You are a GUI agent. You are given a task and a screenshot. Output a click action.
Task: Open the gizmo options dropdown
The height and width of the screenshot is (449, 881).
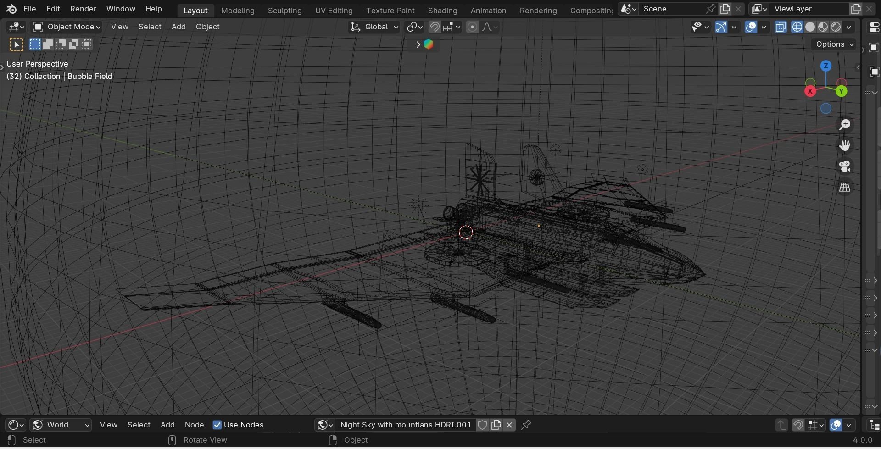point(734,27)
